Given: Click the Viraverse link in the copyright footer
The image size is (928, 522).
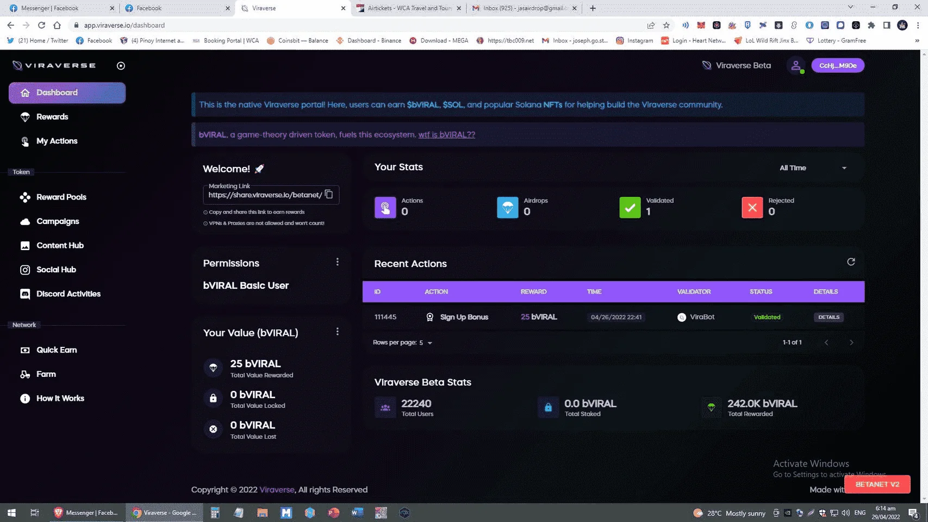Looking at the screenshot, I should click(277, 490).
